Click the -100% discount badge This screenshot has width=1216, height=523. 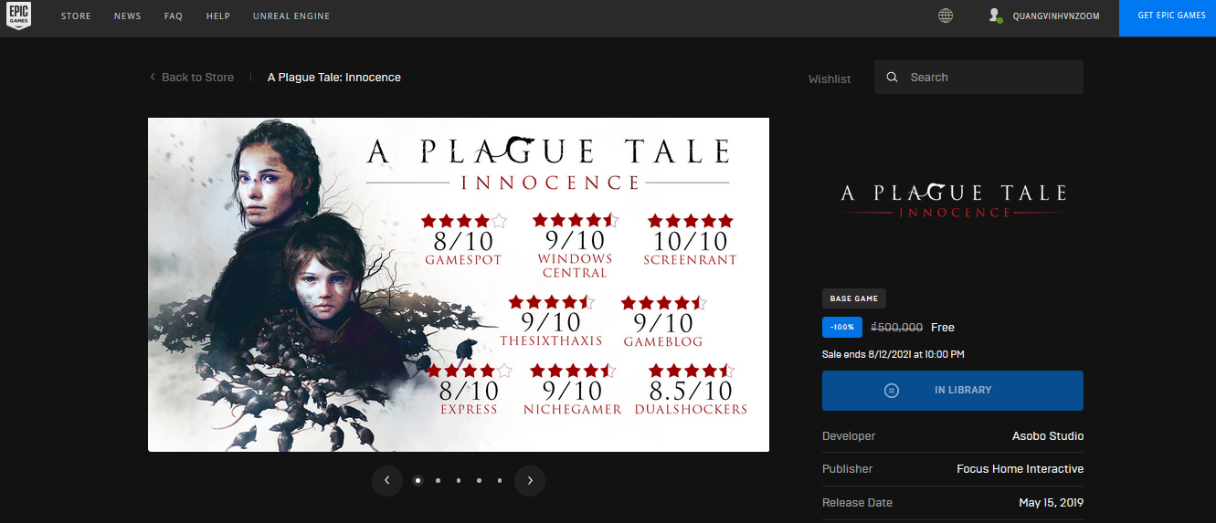click(842, 327)
